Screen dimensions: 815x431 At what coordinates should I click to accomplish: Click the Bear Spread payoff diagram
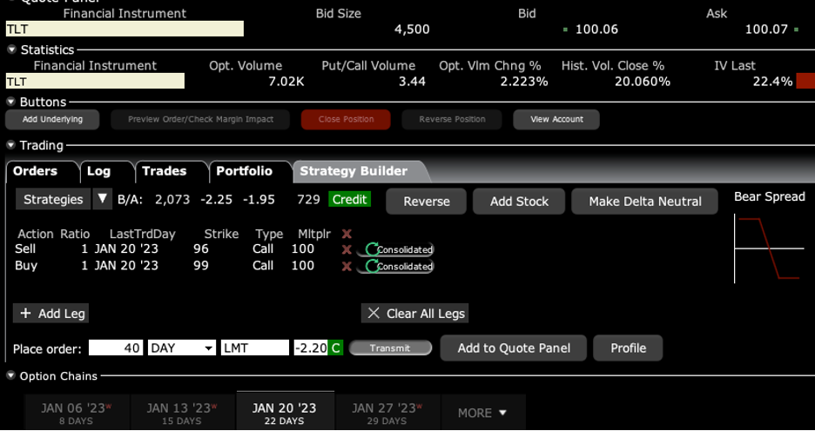769,249
